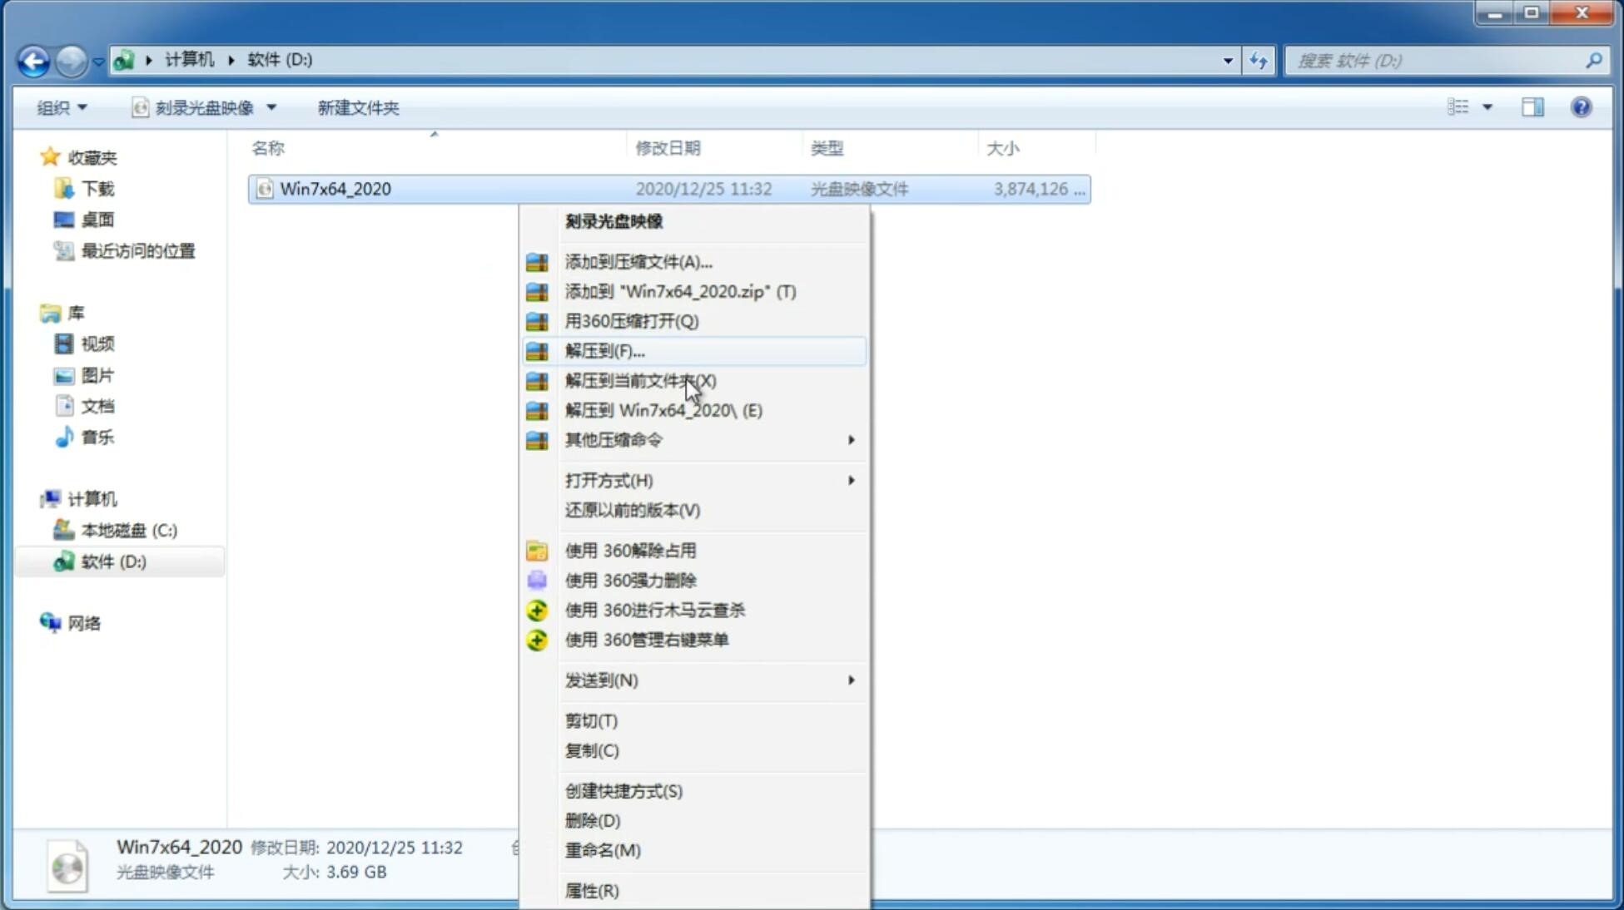Select Win7x64_2020 ISO file thumbnail
Viewport: 1624px width, 910px height.
(263, 187)
